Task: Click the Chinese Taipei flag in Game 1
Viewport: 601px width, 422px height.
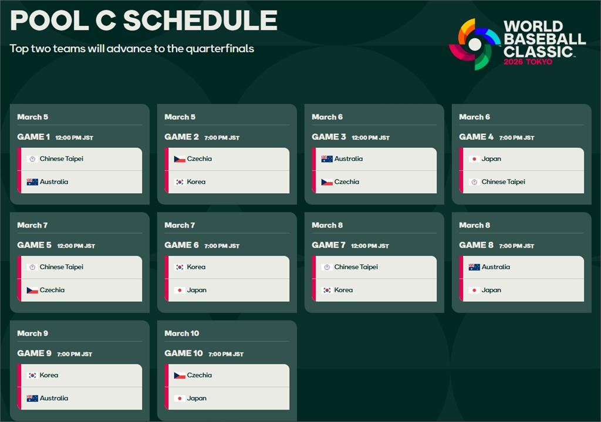Action: tap(32, 158)
